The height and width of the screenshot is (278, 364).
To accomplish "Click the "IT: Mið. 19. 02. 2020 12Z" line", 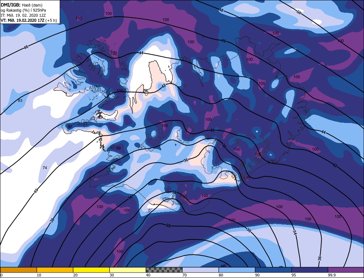I will coord(23,15).
